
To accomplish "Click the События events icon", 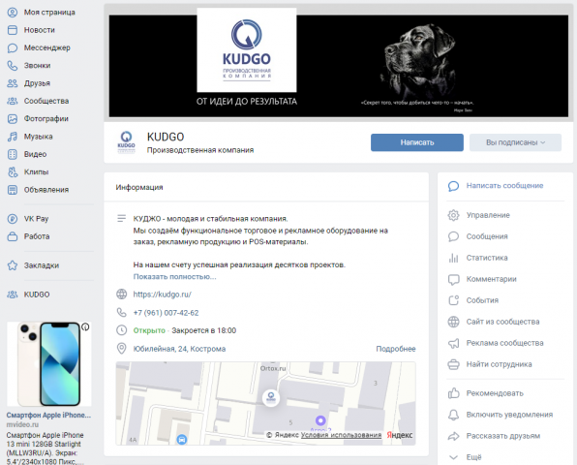I will pyautogui.click(x=453, y=300).
